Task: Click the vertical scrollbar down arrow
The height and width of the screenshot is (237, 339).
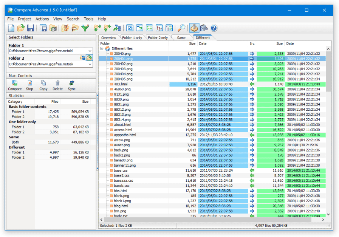Action: (x=328, y=215)
